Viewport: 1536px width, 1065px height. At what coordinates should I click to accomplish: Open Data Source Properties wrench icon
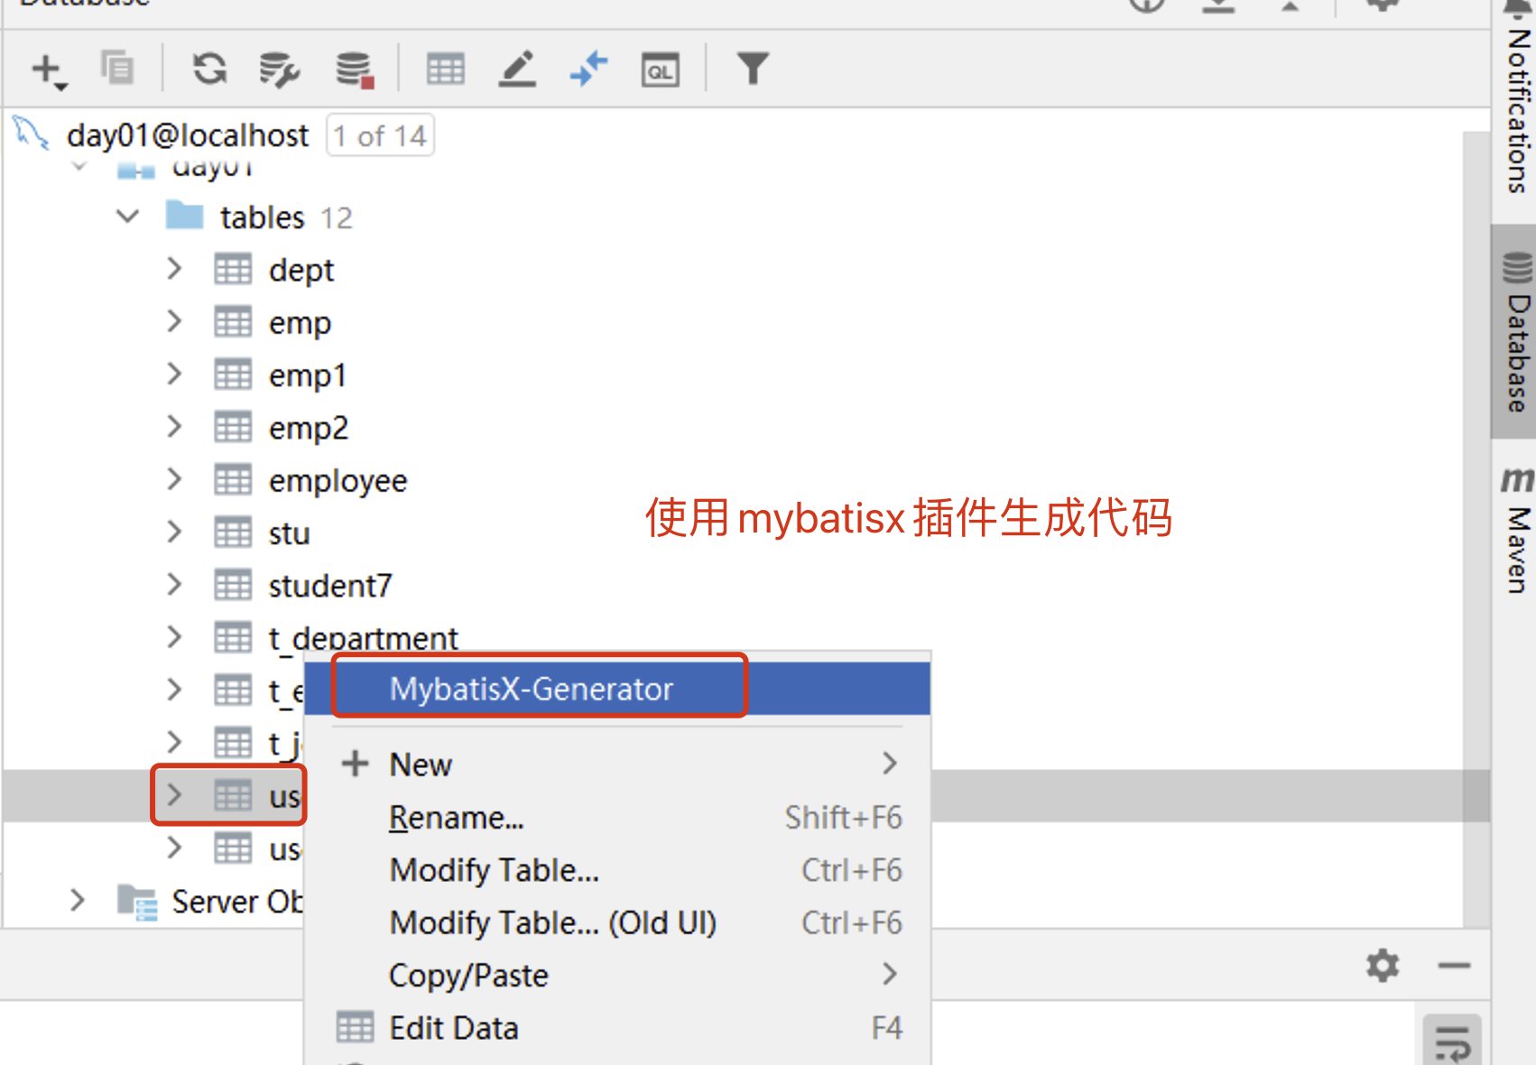pos(279,69)
